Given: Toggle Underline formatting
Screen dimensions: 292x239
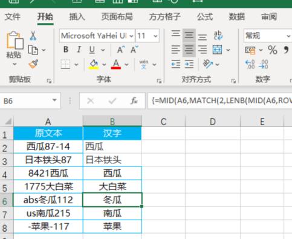Looking at the screenshot, I should click(92, 50).
